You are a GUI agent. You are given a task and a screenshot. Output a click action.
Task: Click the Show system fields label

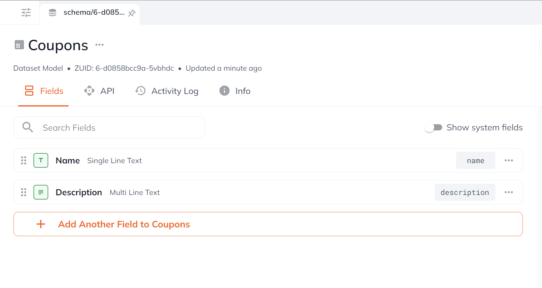pos(485,128)
